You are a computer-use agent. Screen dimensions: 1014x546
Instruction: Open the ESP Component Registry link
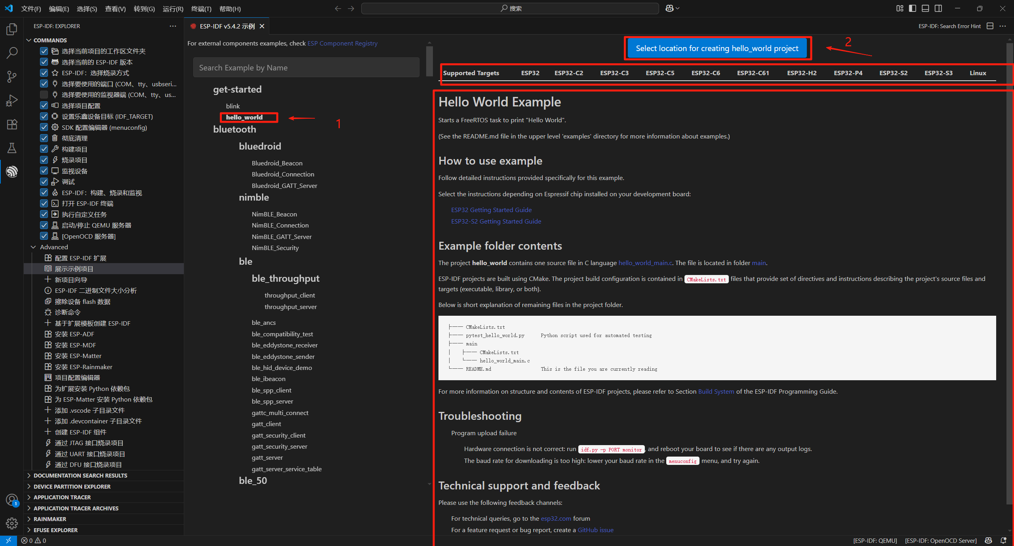342,43
